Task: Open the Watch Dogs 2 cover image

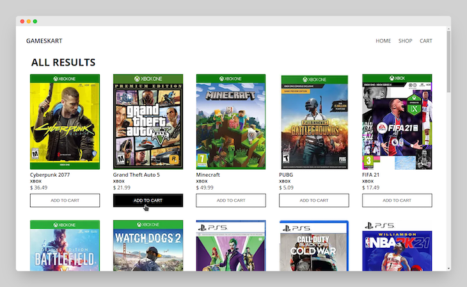Action: point(148,245)
